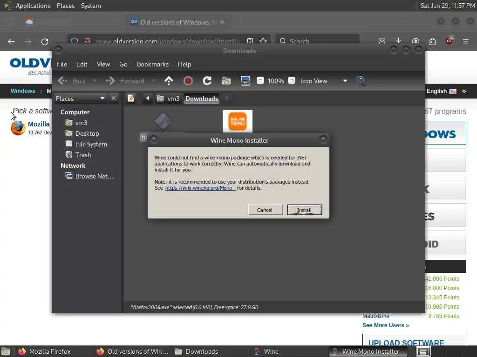Reload the Downloads folder view

[207, 81]
